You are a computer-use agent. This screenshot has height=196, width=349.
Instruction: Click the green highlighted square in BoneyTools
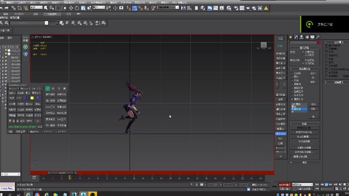pos(48,88)
